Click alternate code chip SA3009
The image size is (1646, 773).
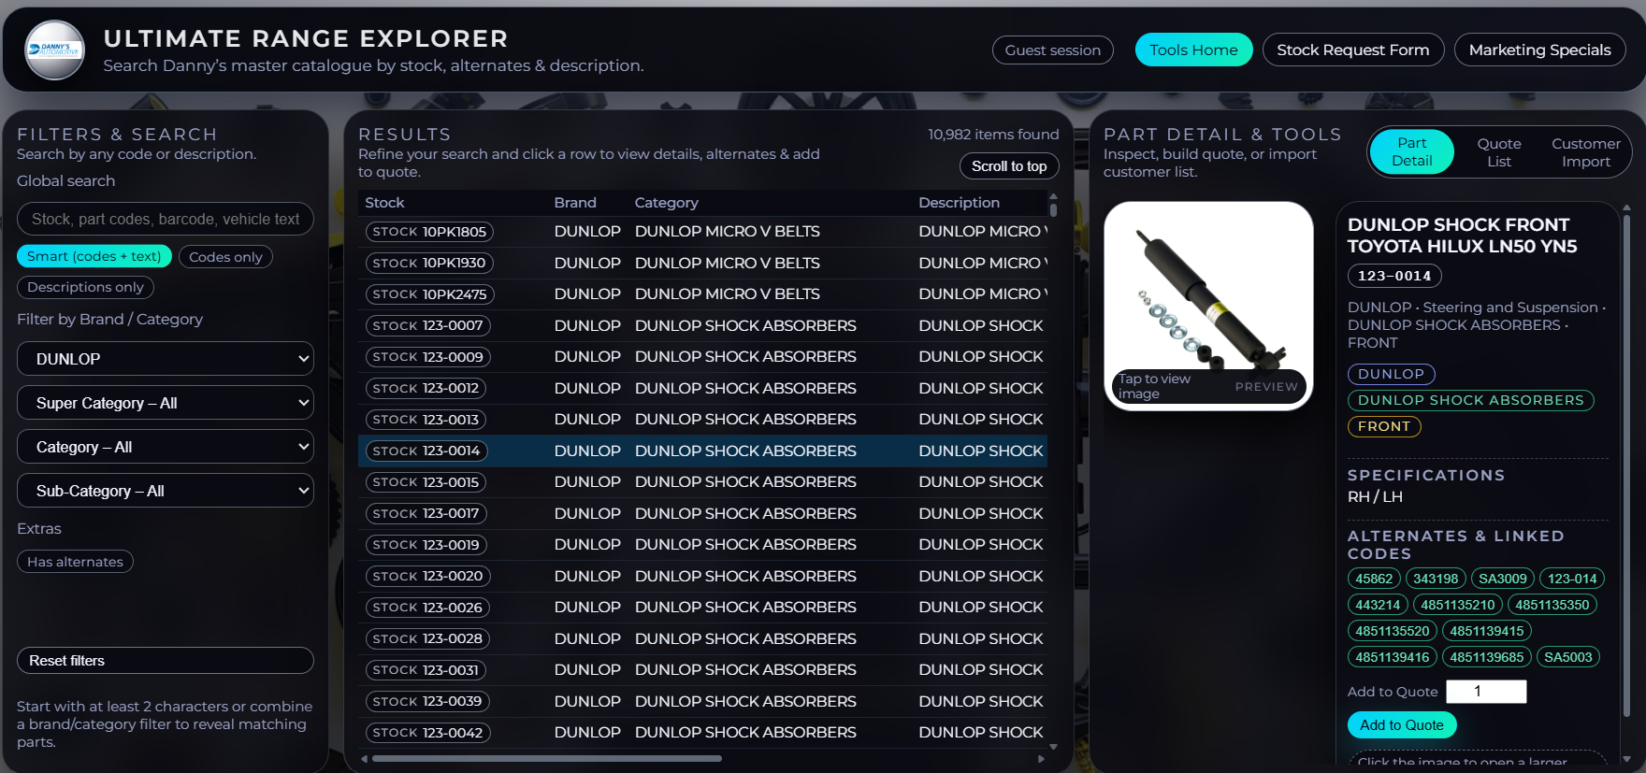pyautogui.click(x=1502, y=579)
